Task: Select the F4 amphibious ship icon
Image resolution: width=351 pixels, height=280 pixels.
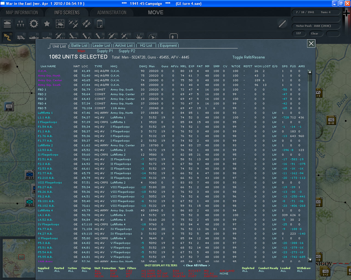Action: click(47, 37)
